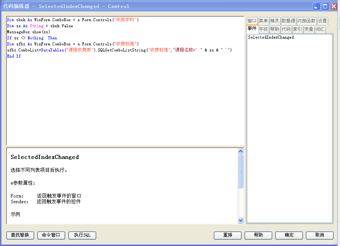
Task: Switch to the 窗口 tab
Action: (252, 21)
